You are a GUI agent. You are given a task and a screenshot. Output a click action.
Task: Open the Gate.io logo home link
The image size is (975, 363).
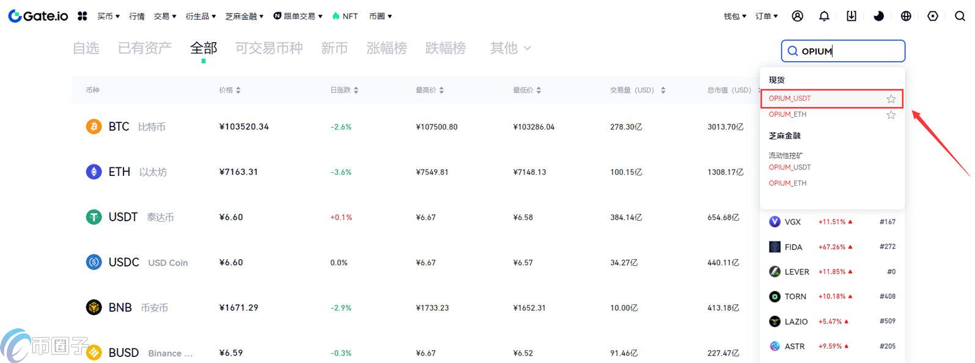38,16
